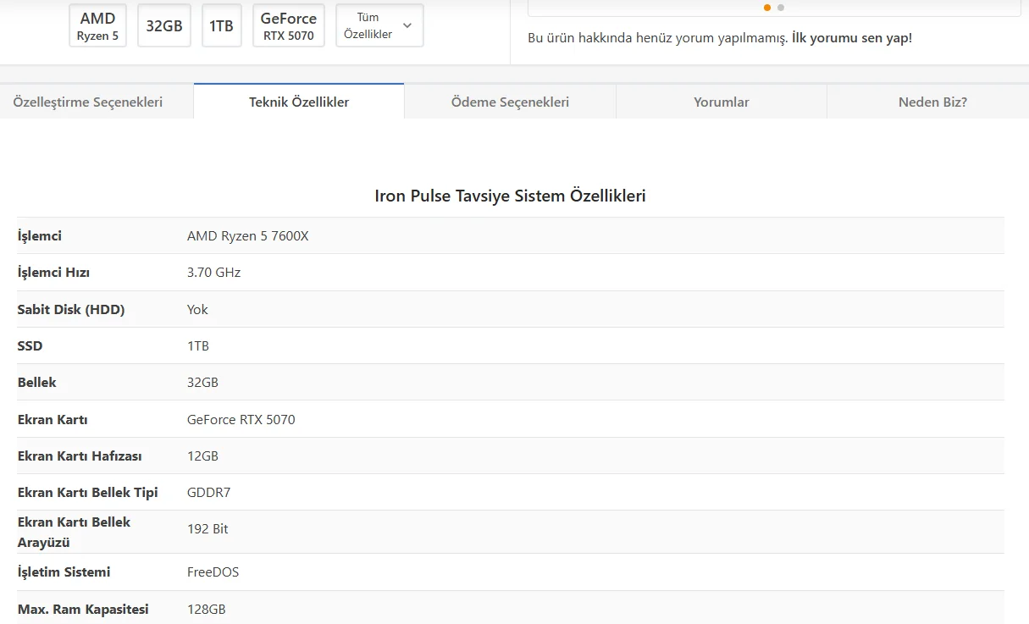
Task: Open the Yorumlar tab
Action: (x=722, y=102)
